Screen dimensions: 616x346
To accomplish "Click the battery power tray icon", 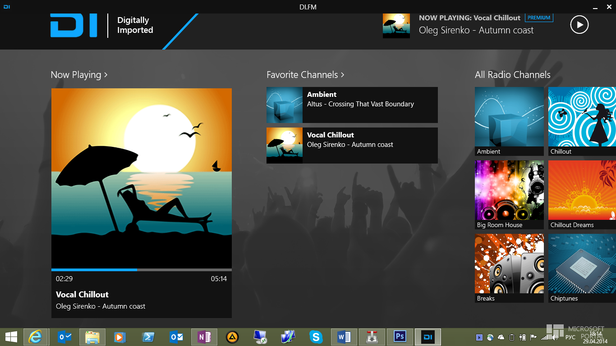I will 523,337.
